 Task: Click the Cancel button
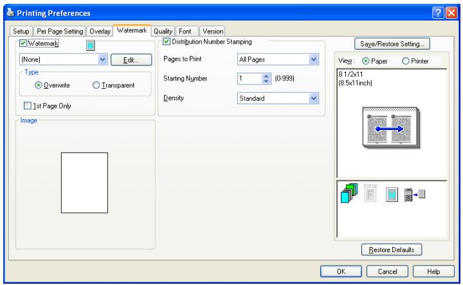(387, 271)
